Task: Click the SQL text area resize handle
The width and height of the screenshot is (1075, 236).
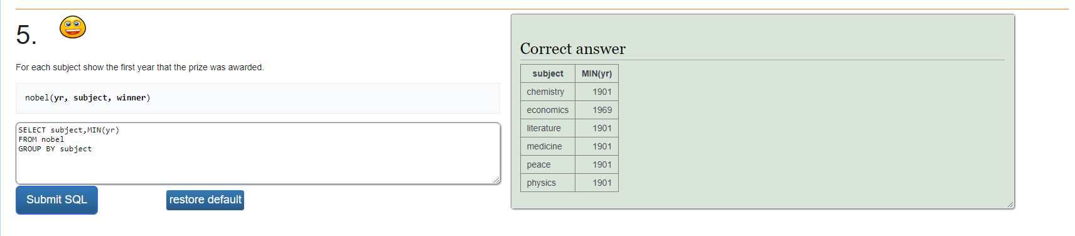Action: [496, 180]
